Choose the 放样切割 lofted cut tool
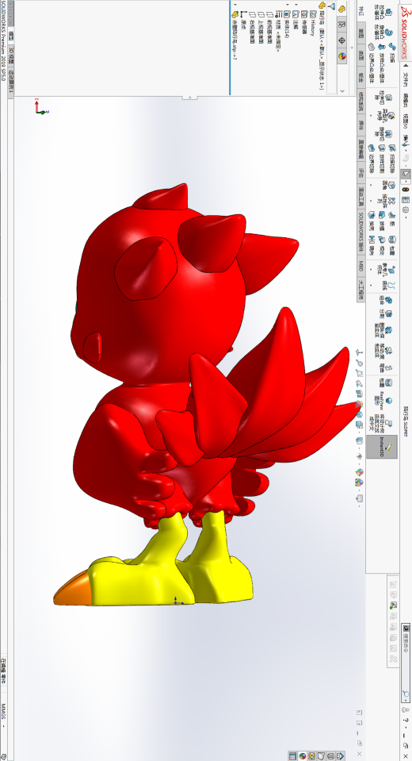The width and height of the screenshot is (412, 761). [382, 159]
